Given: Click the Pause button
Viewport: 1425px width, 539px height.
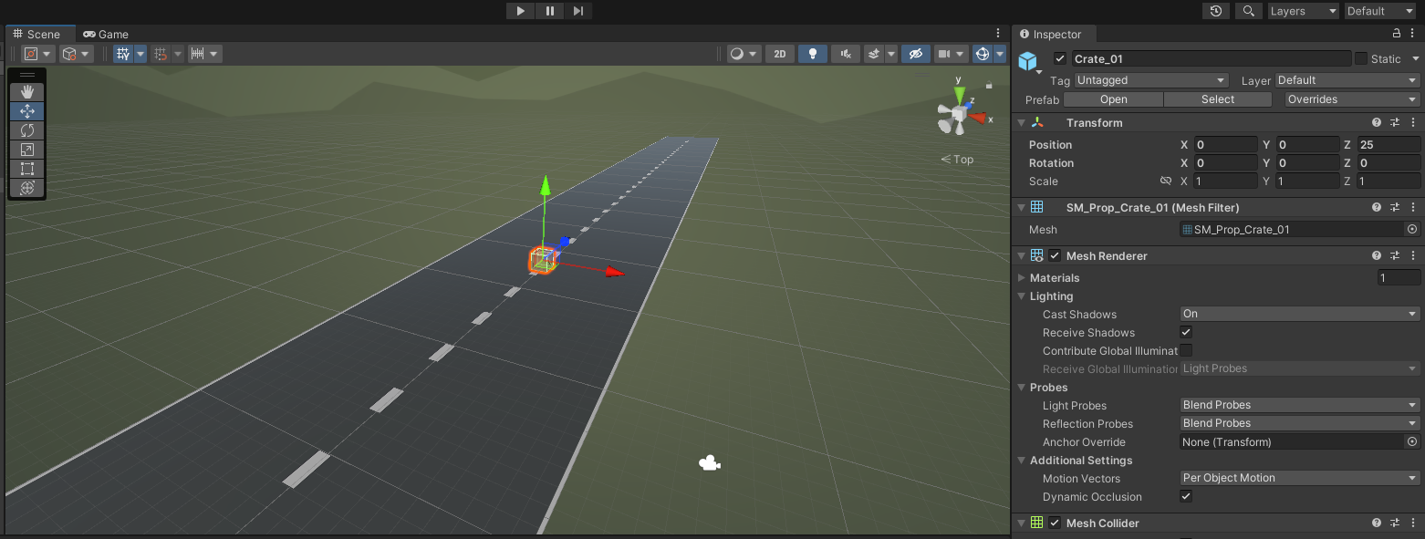Looking at the screenshot, I should click(549, 11).
